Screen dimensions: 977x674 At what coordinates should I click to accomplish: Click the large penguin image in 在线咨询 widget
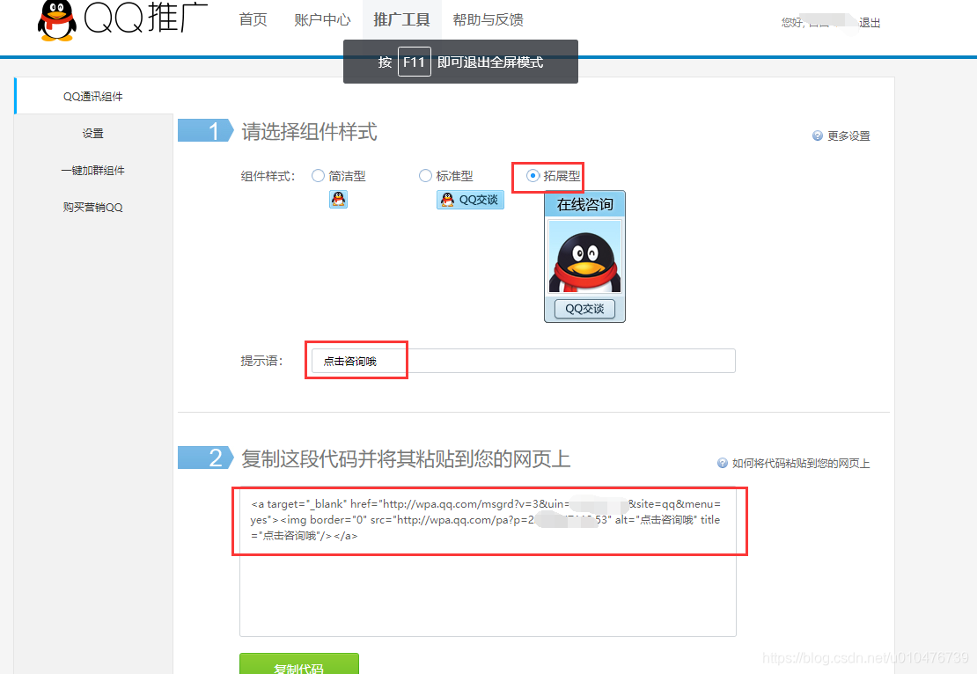pos(584,257)
